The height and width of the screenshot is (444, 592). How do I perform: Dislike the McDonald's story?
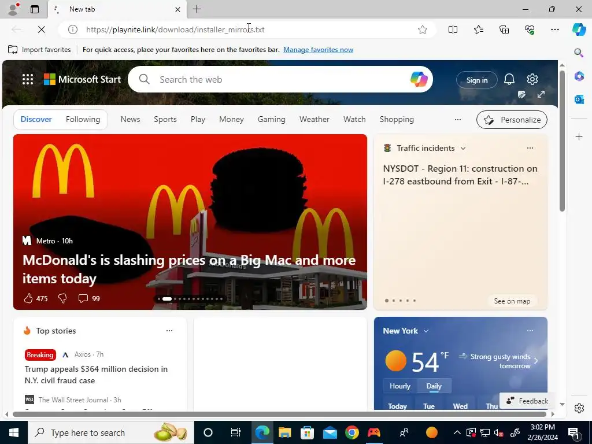tap(62, 299)
